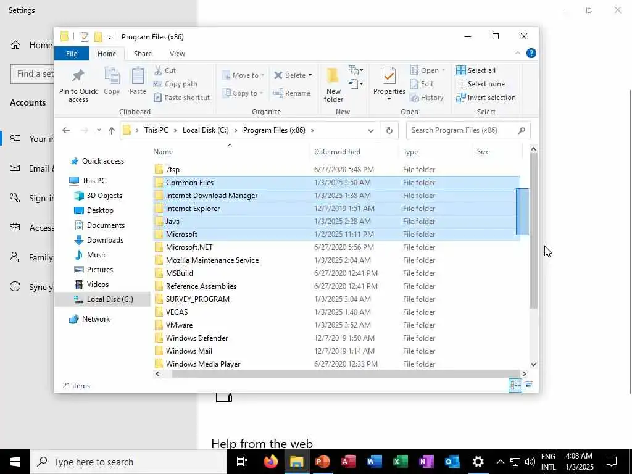The image size is (632, 474).
Task: Refresh the Program Files (x86) folder
Action: coord(389,130)
